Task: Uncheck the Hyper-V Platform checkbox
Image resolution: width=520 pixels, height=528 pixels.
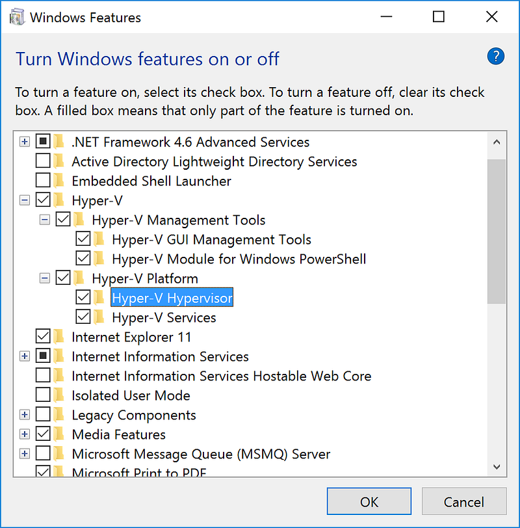Action: tap(63, 278)
